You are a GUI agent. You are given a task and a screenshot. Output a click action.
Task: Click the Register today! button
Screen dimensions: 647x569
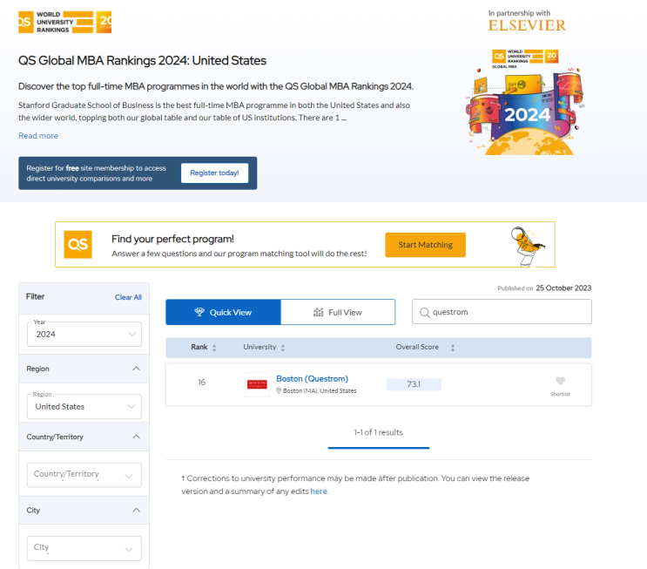(x=214, y=173)
